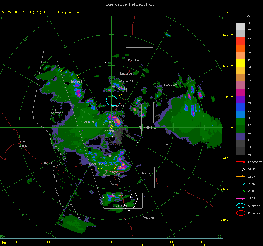Image resolution: width=263 pixels, height=246 pixels.
Task: Click the HighRiver city label
Action: [121, 205]
